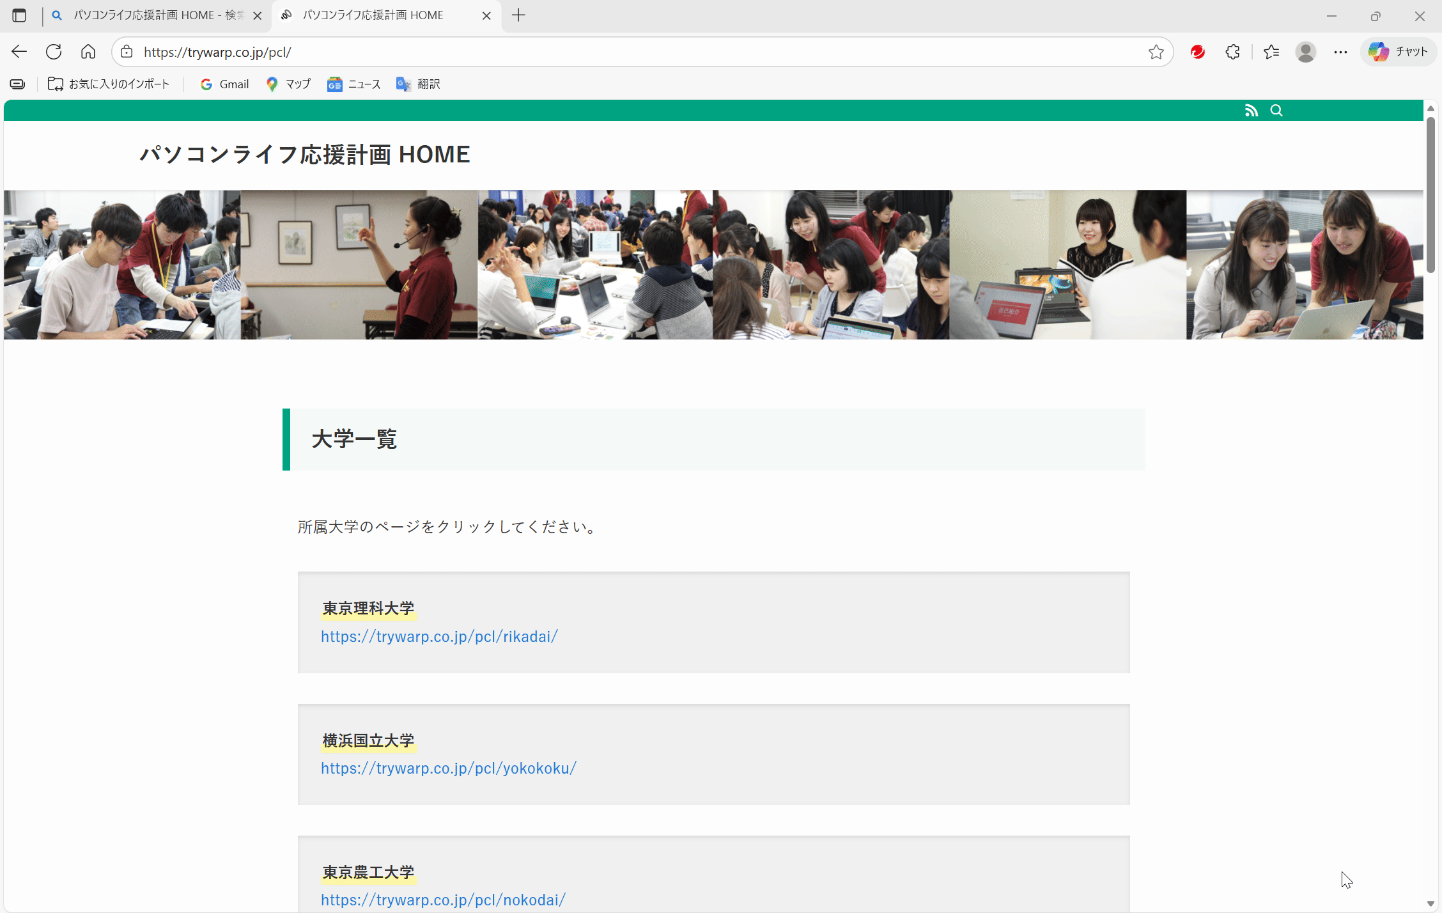1442x913 pixels.
Task: Click the RSS feed icon in green bar
Action: (1251, 111)
